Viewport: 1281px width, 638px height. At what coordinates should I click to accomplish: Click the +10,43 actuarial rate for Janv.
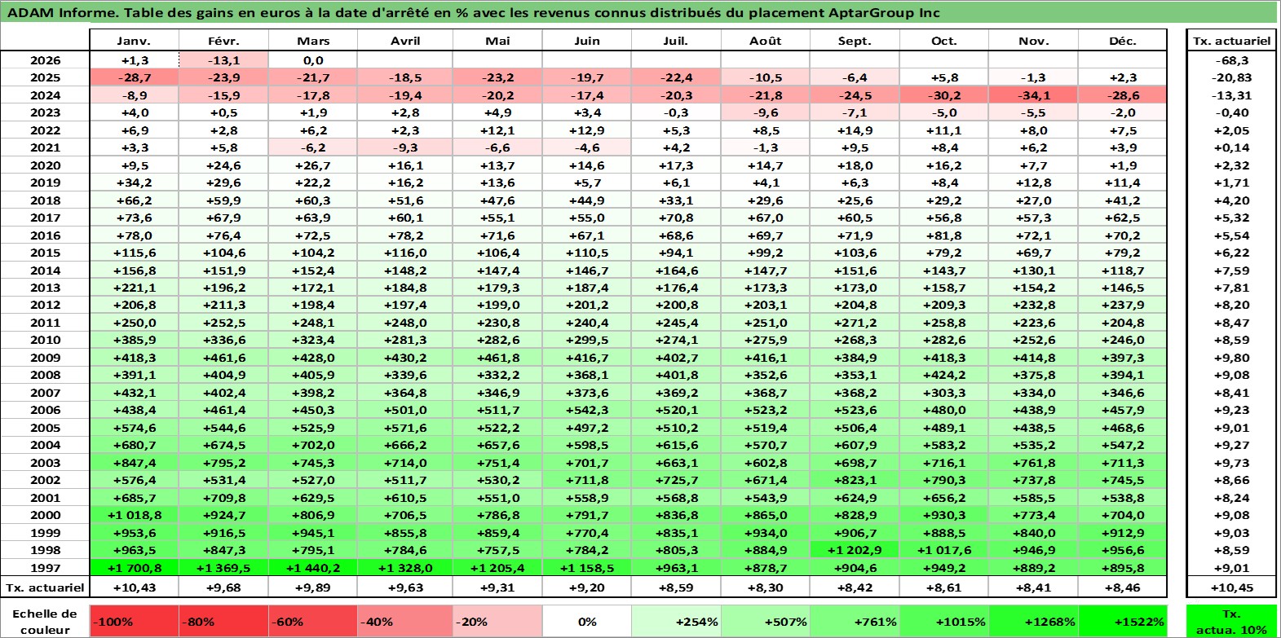[134, 587]
